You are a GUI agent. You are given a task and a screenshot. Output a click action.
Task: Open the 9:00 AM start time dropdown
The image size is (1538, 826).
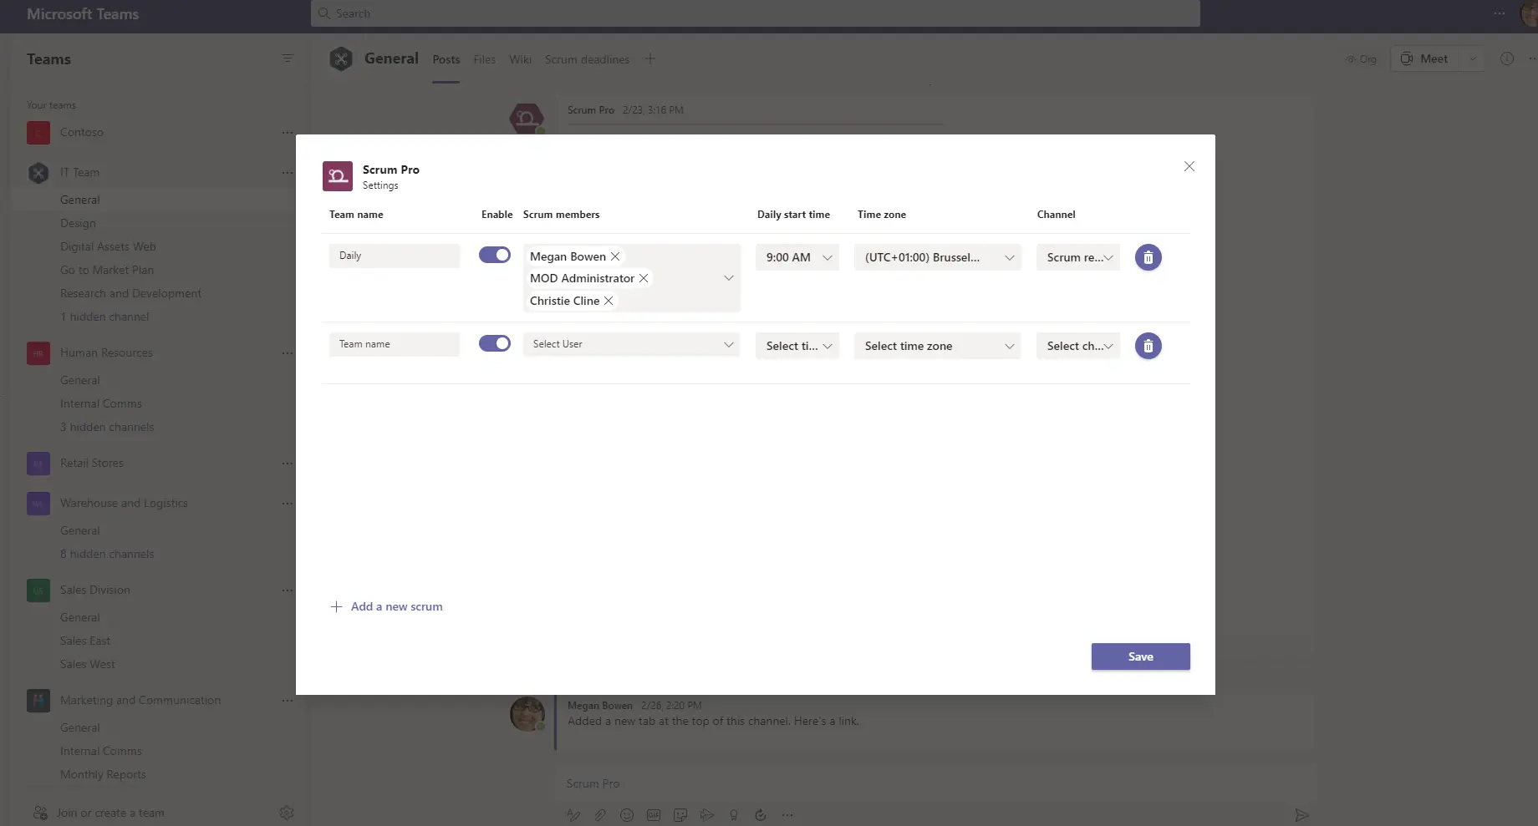797,257
